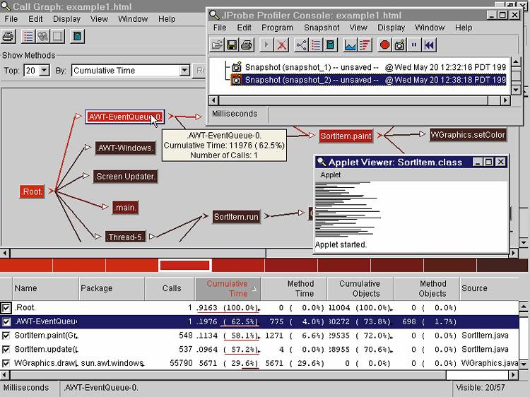This screenshot has width=530, height=397.
Task: Click the printer icon in Profiler Console toolbar
Action: point(247,45)
